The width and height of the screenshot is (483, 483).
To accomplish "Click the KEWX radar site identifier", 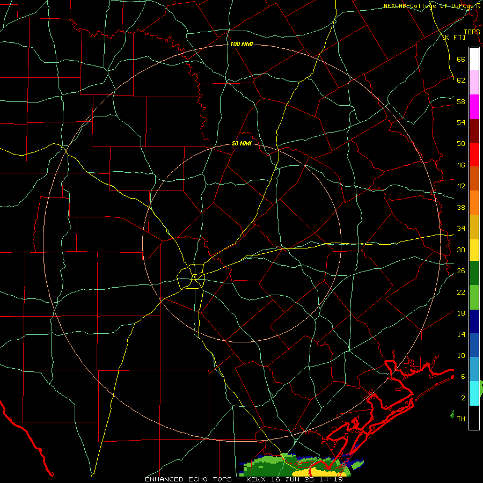I will point(255,479).
